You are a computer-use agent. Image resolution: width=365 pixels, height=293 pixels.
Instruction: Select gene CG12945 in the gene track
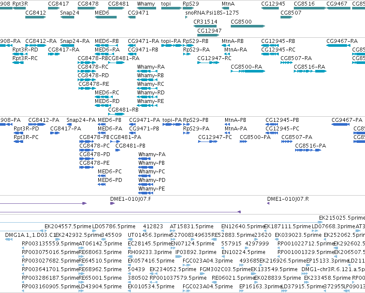pyautogui.click(x=270, y=8)
